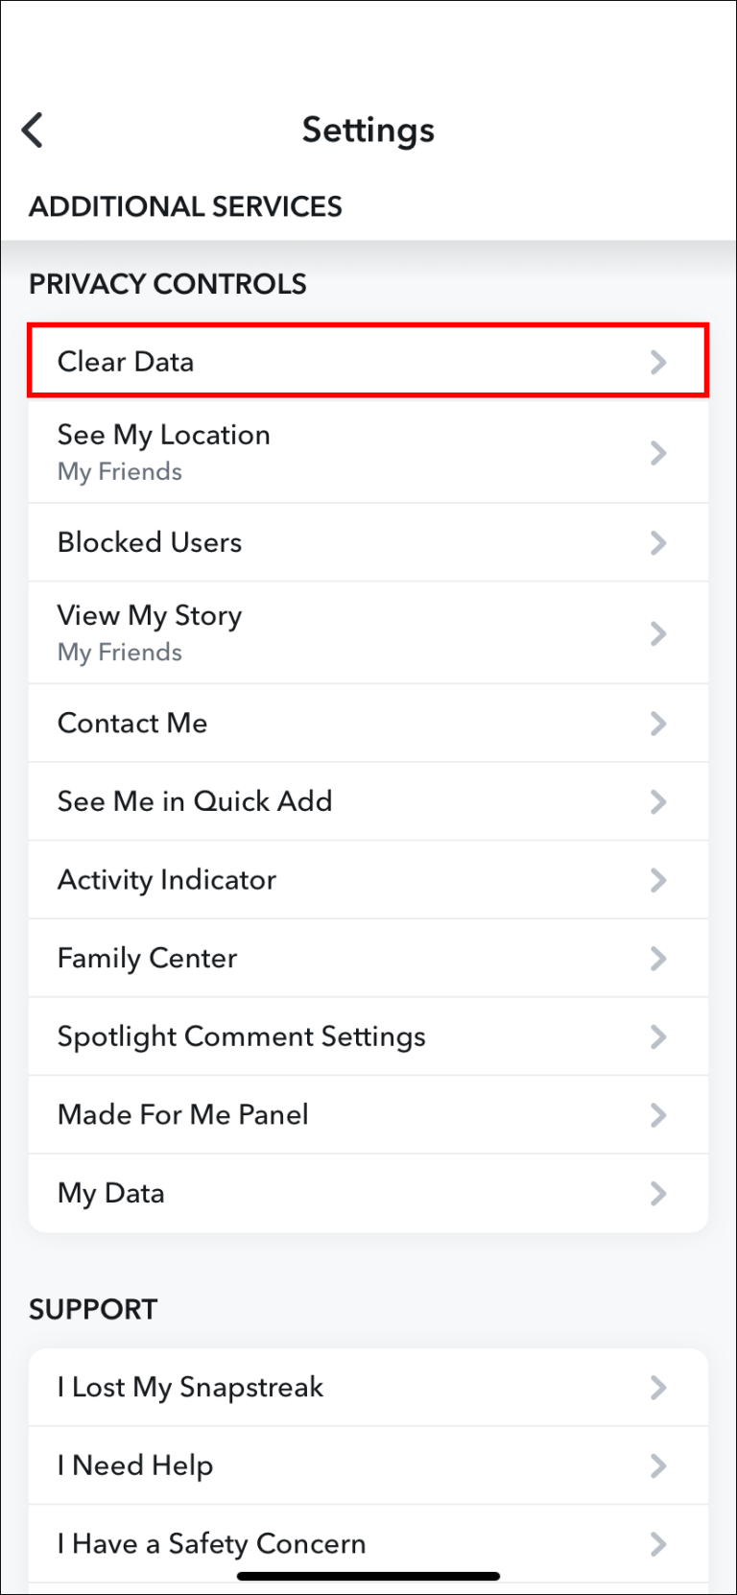The height and width of the screenshot is (1595, 737).
Task: Open Family Center settings
Action: pyautogui.click(x=148, y=958)
